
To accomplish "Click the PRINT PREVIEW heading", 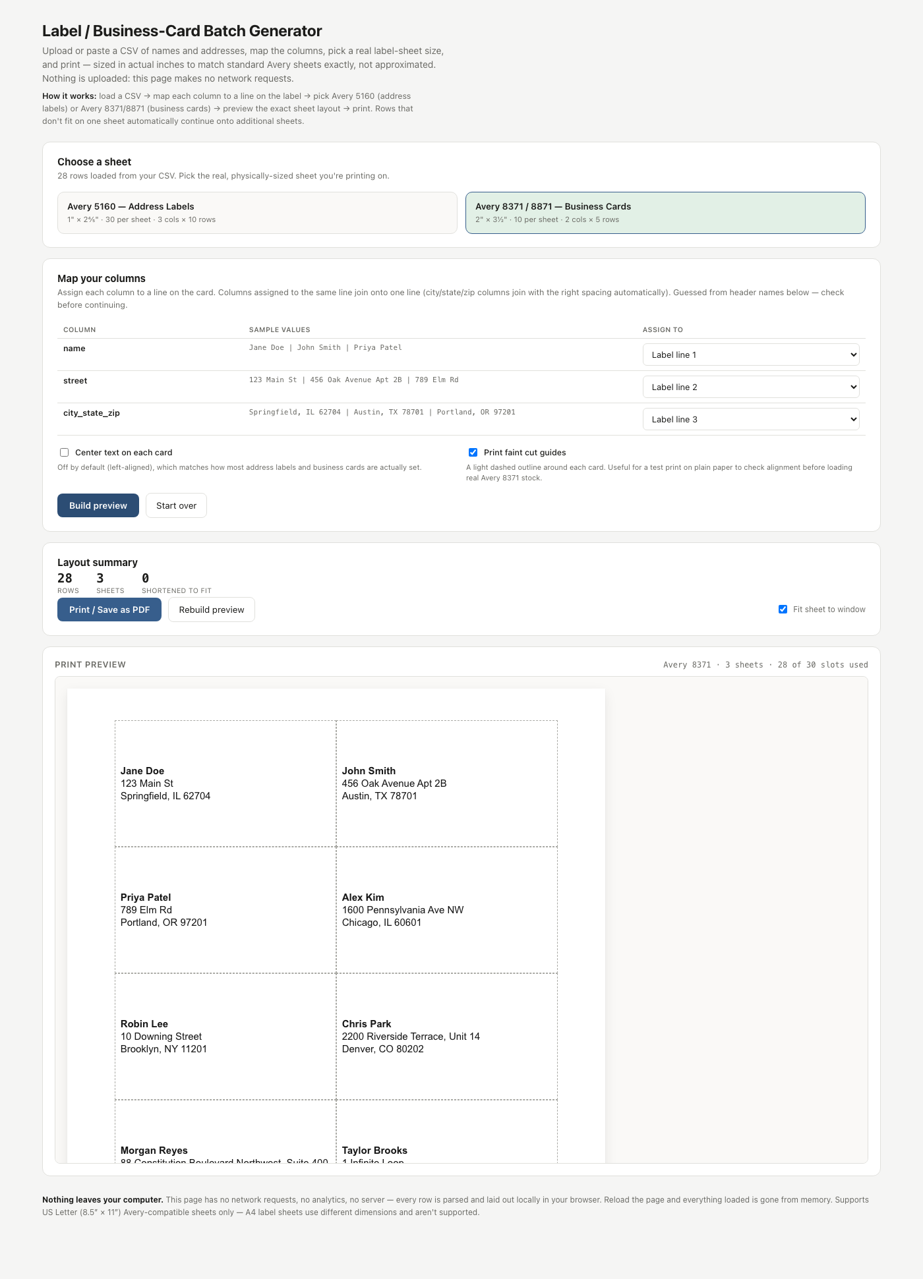I will click(90, 665).
